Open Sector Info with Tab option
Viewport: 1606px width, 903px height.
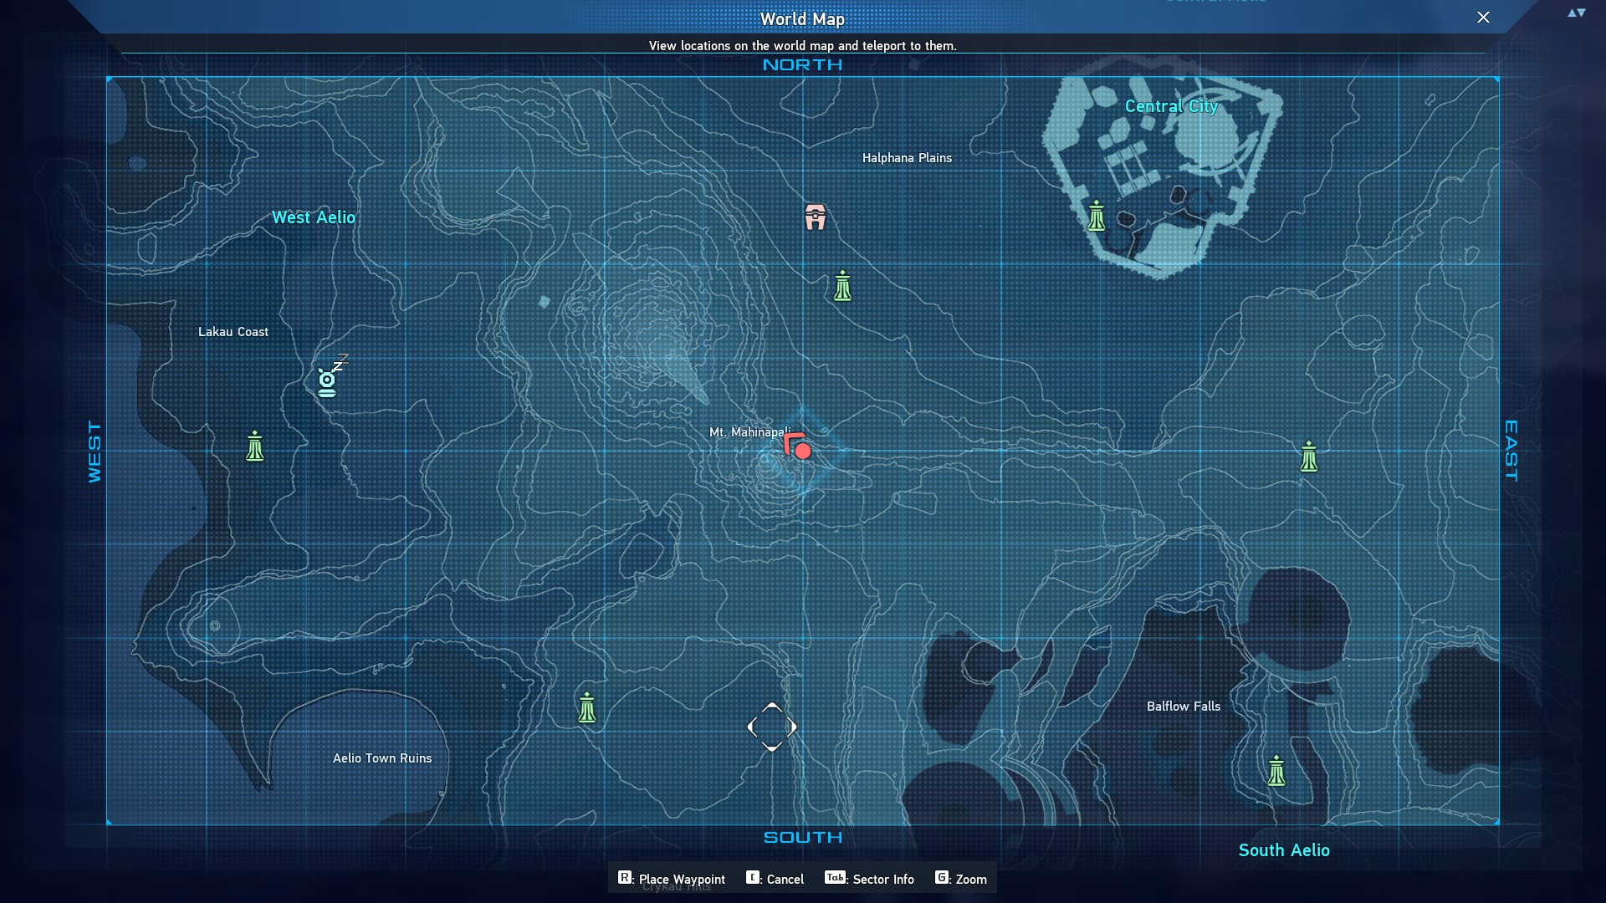pos(870,879)
